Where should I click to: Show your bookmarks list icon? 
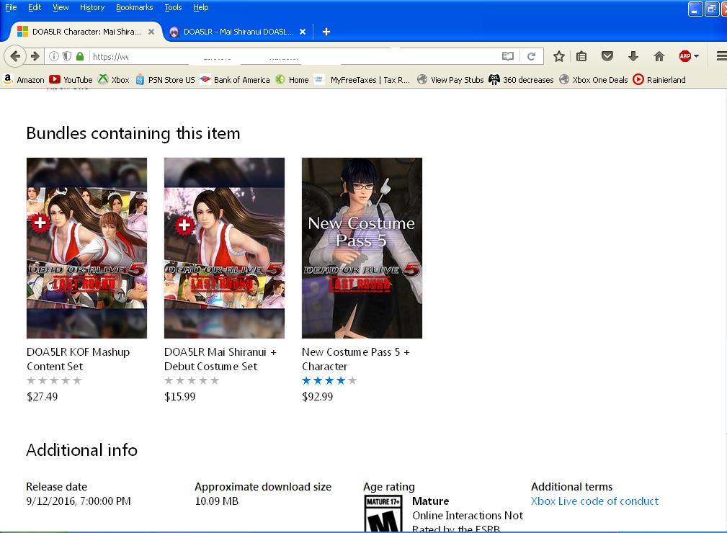(x=581, y=57)
